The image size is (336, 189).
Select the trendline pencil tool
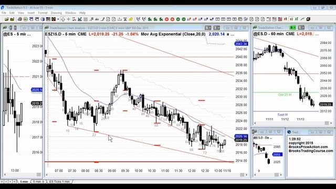click(x=102, y=19)
